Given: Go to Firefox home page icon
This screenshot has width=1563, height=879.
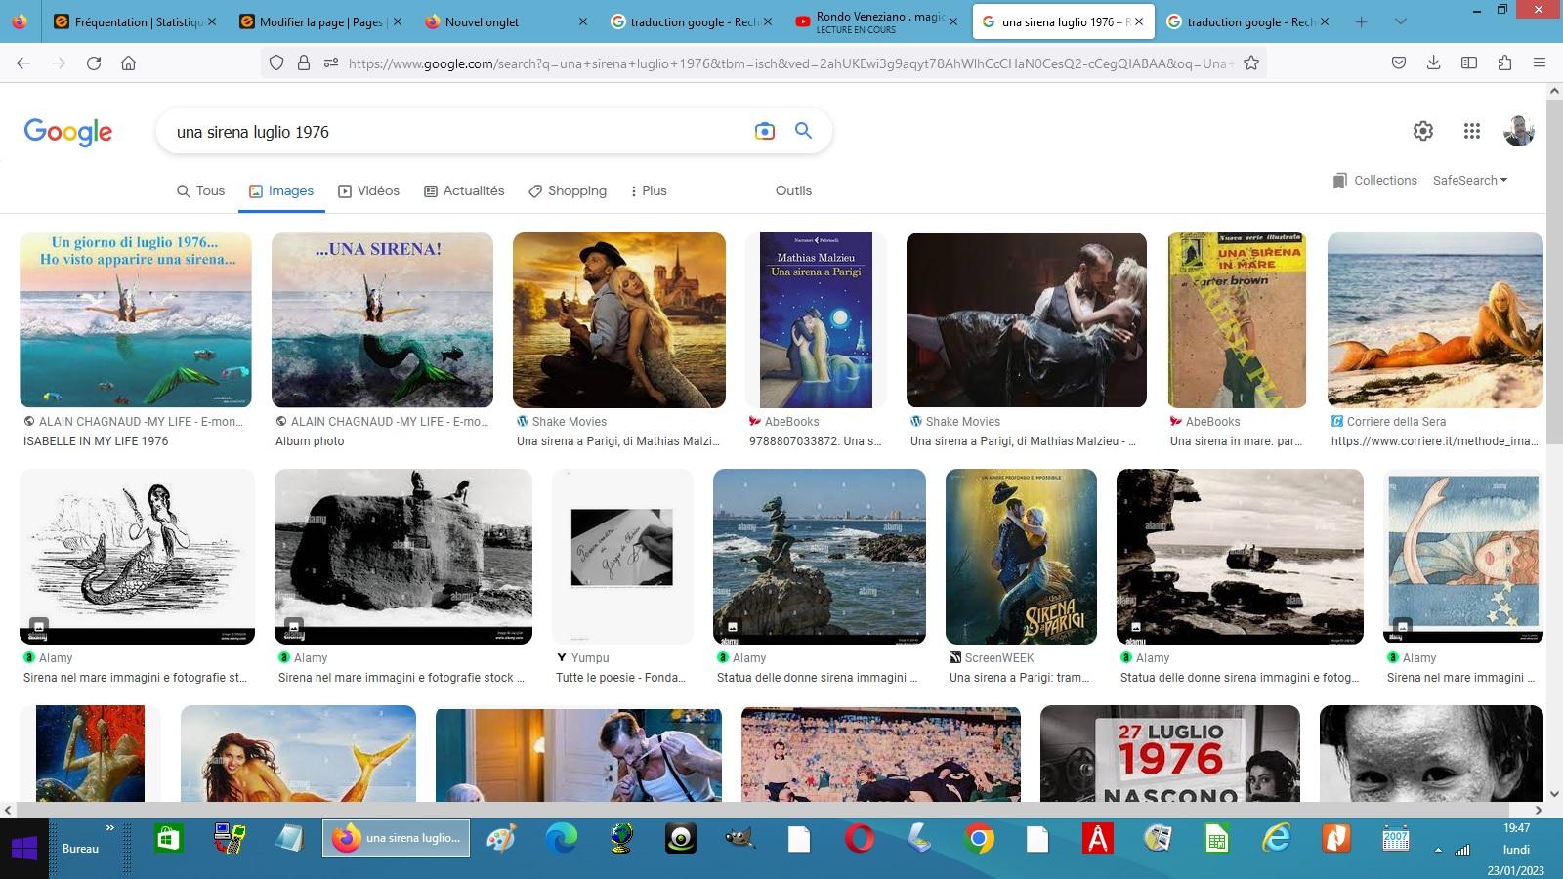Looking at the screenshot, I should (128, 63).
